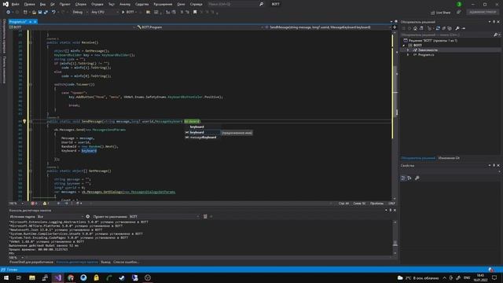Click the Save icon in toolbar

point(40,13)
